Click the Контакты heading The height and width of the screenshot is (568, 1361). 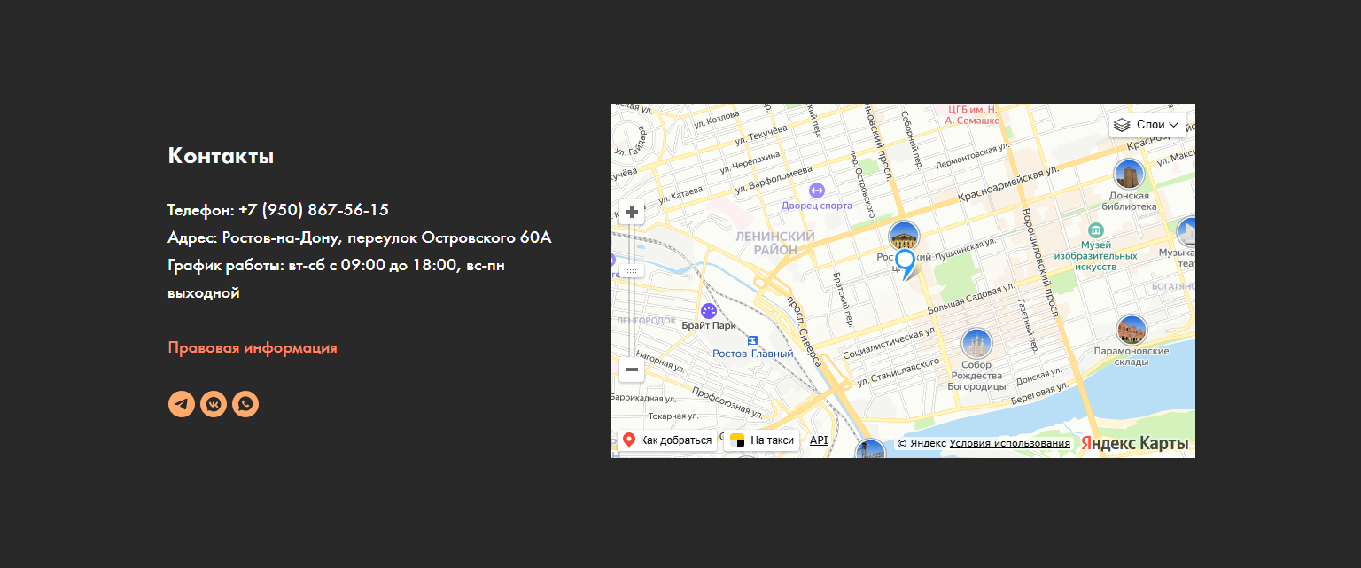[x=221, y=156]
